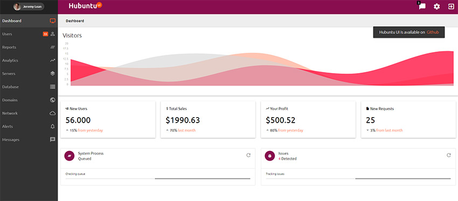Open the Servers sidebar item
The width and height of the screenshot is (458, 201).
pos(29,74)
